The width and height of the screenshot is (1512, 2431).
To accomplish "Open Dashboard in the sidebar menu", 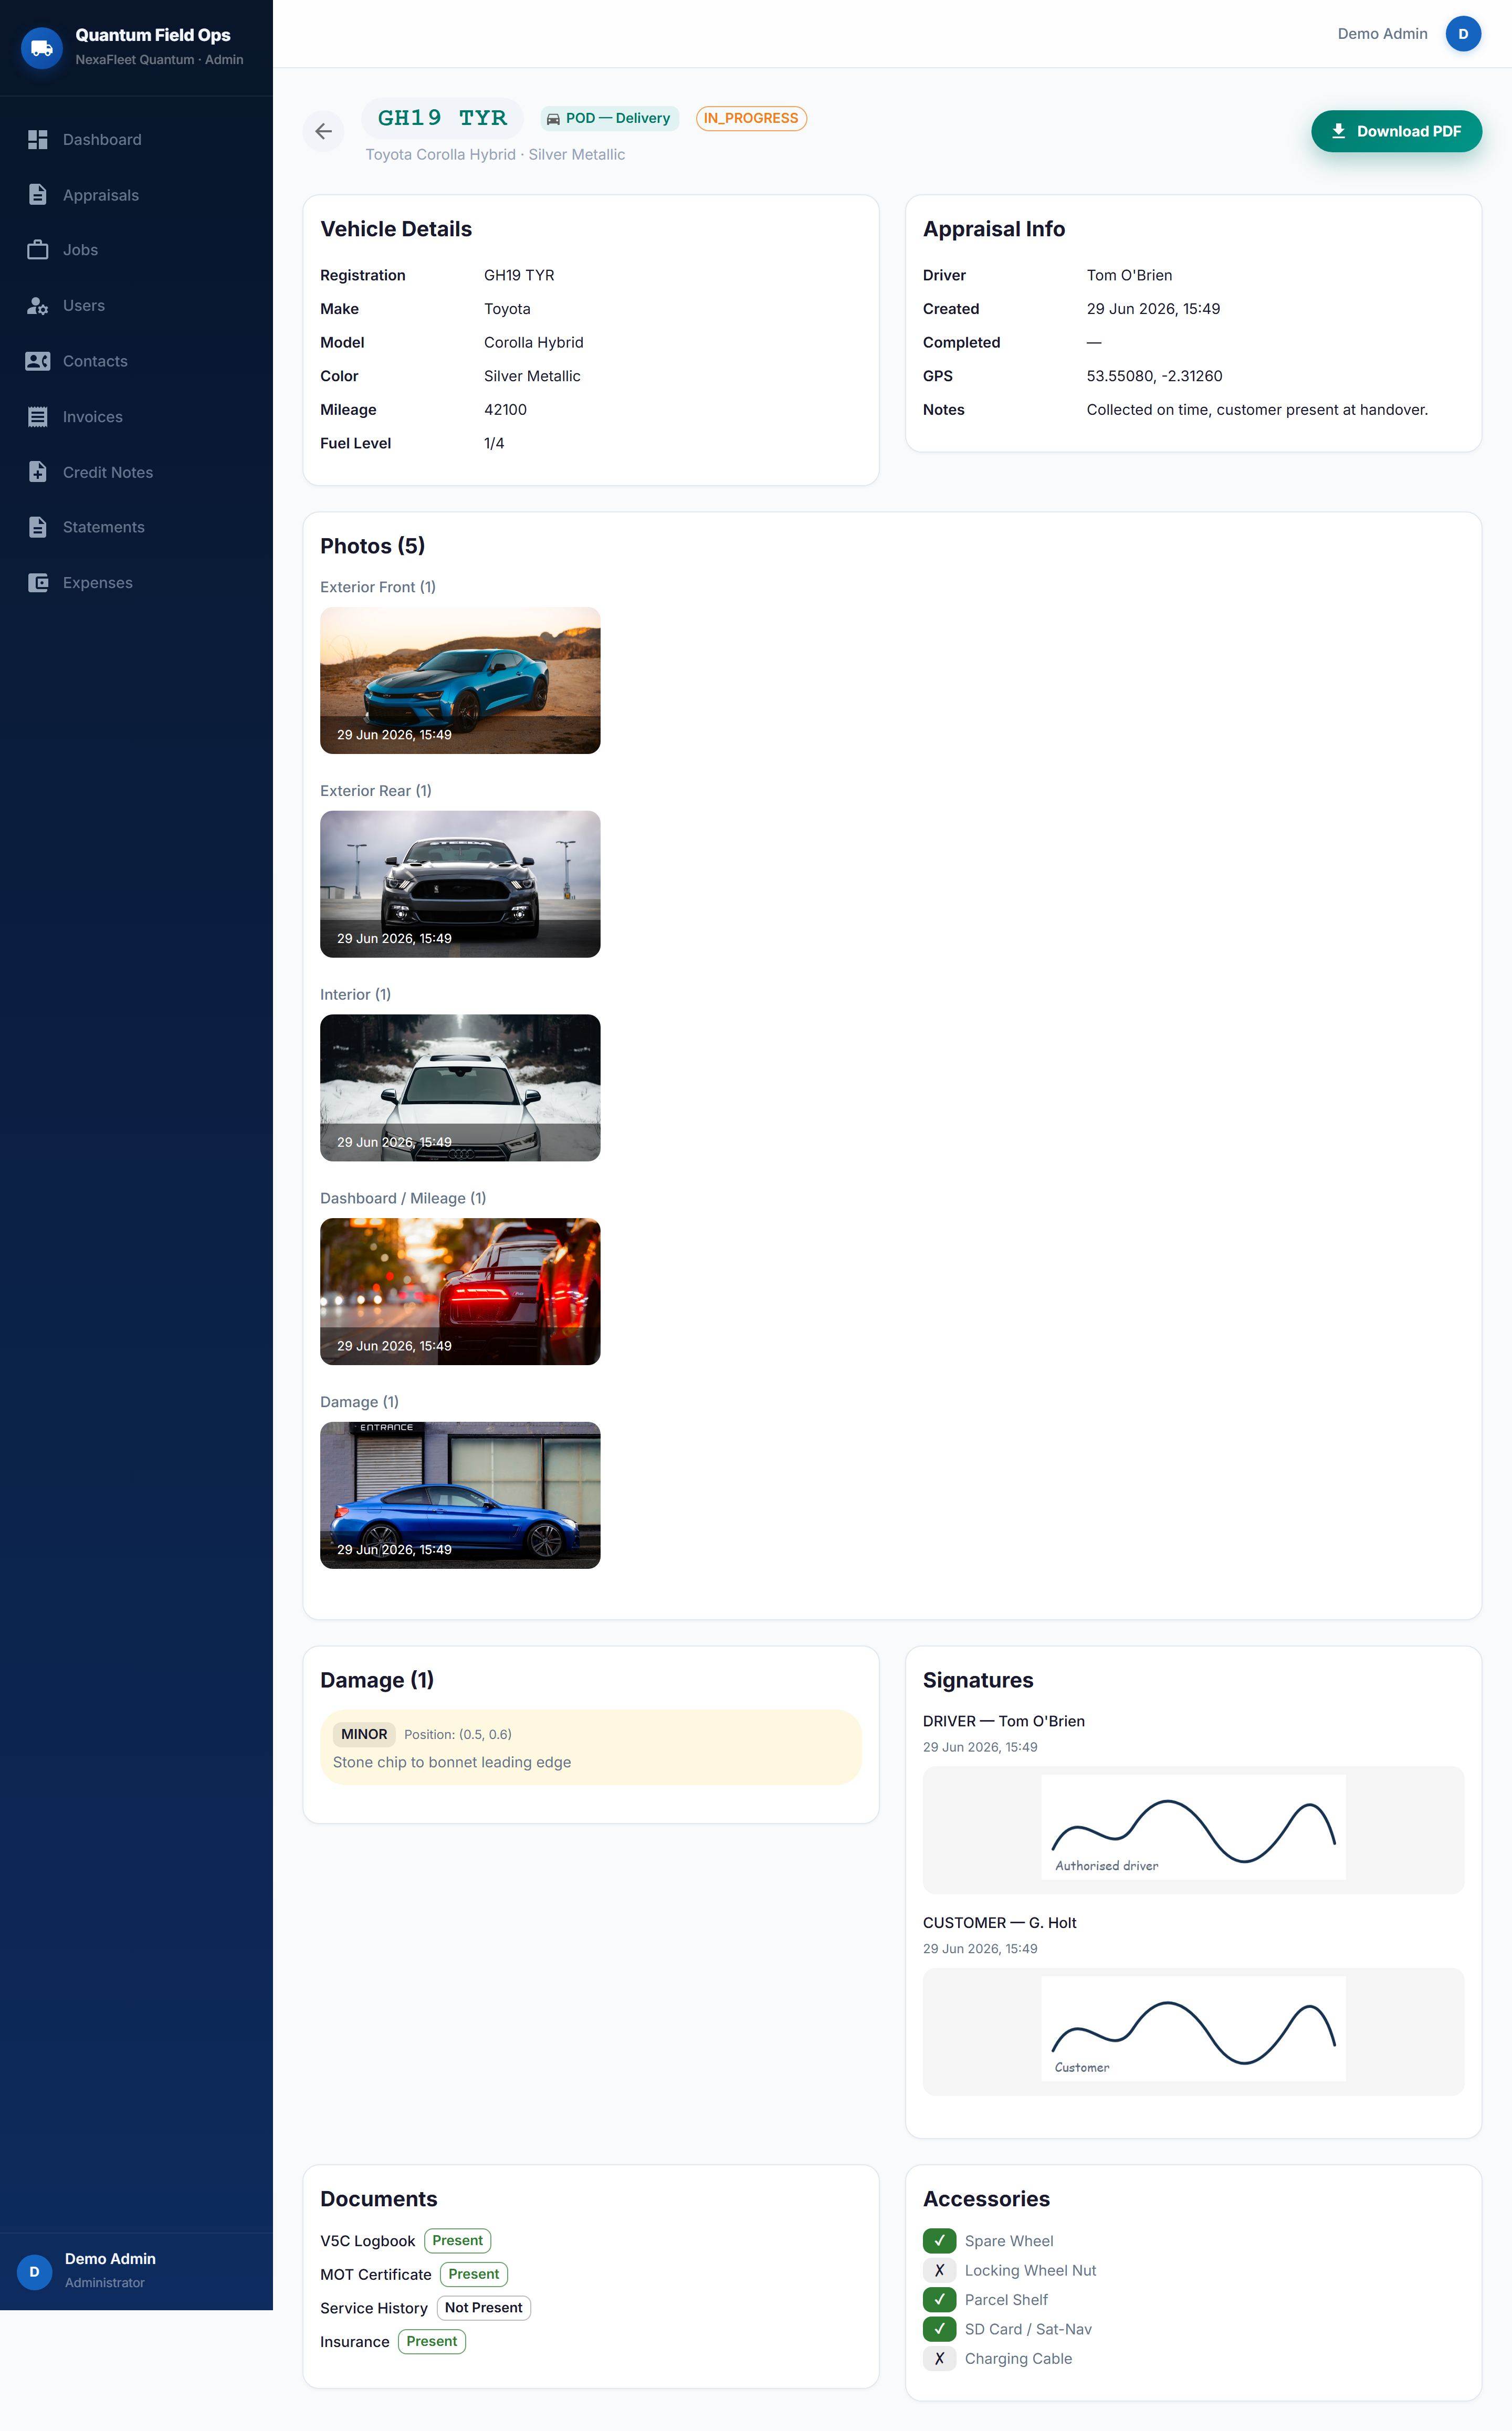I will pyautogui.click(x=136, y=139).
